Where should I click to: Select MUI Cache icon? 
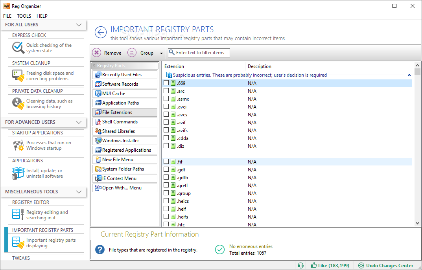pos(98,94)
